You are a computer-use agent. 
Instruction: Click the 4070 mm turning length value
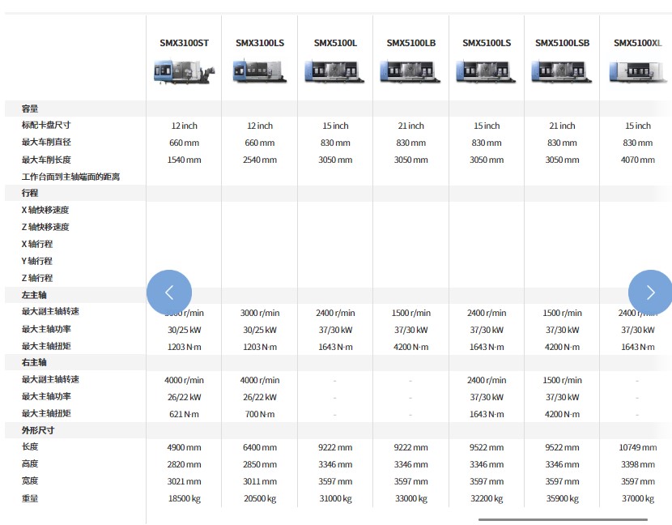coord(638,160)
